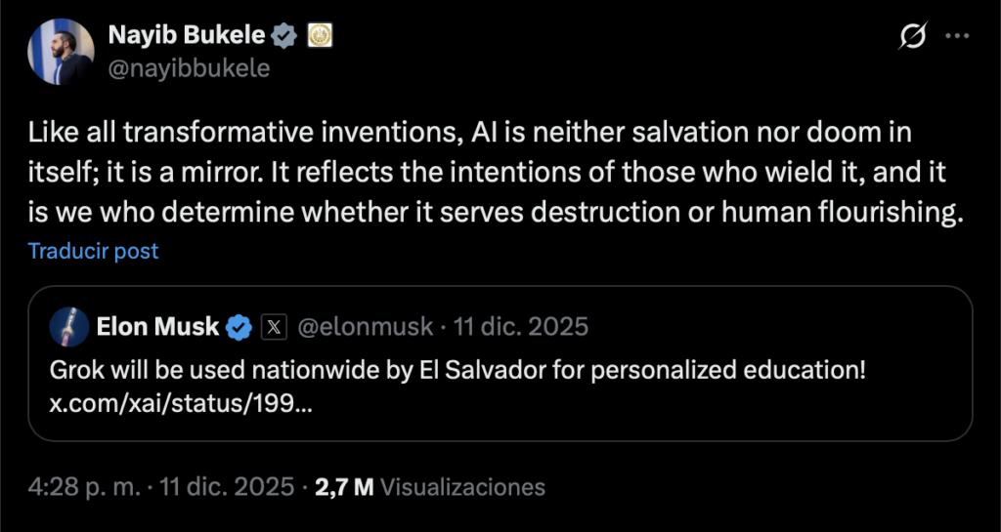Open the three-dot more options menu
This screenshot has width=1001, height=532.
click(x=957, y=37)
